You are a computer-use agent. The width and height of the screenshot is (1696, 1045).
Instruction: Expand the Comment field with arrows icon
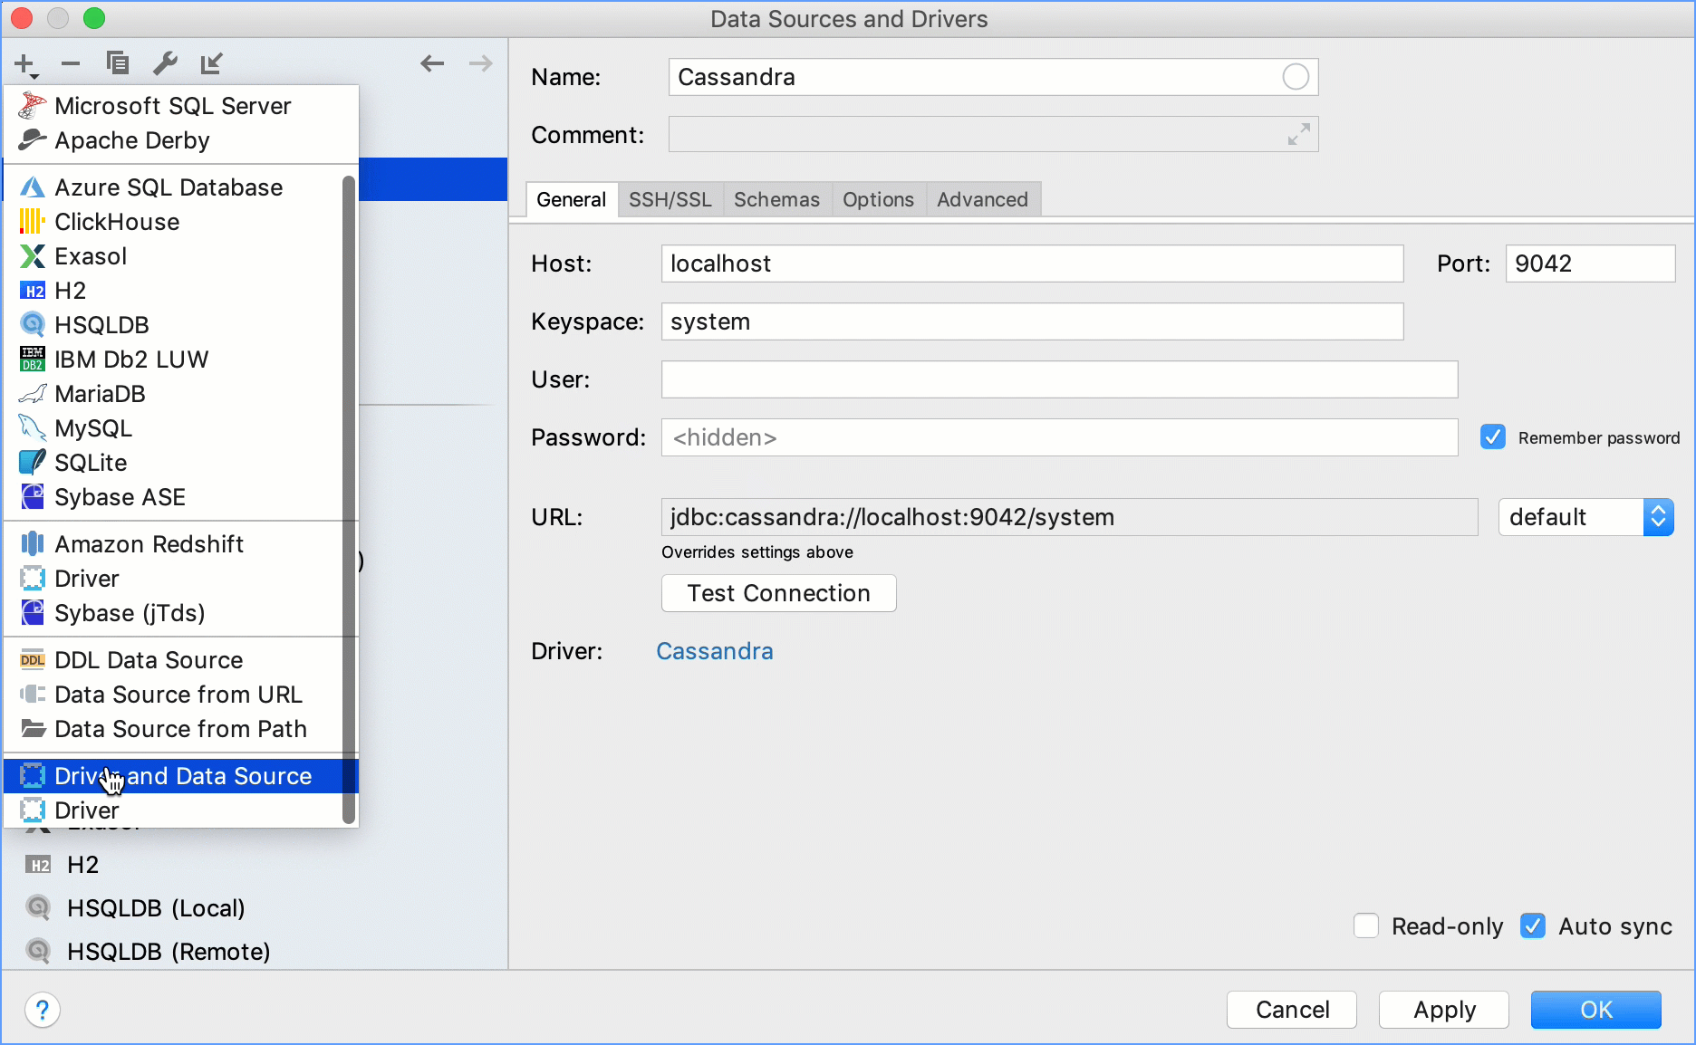[1298, 135]
